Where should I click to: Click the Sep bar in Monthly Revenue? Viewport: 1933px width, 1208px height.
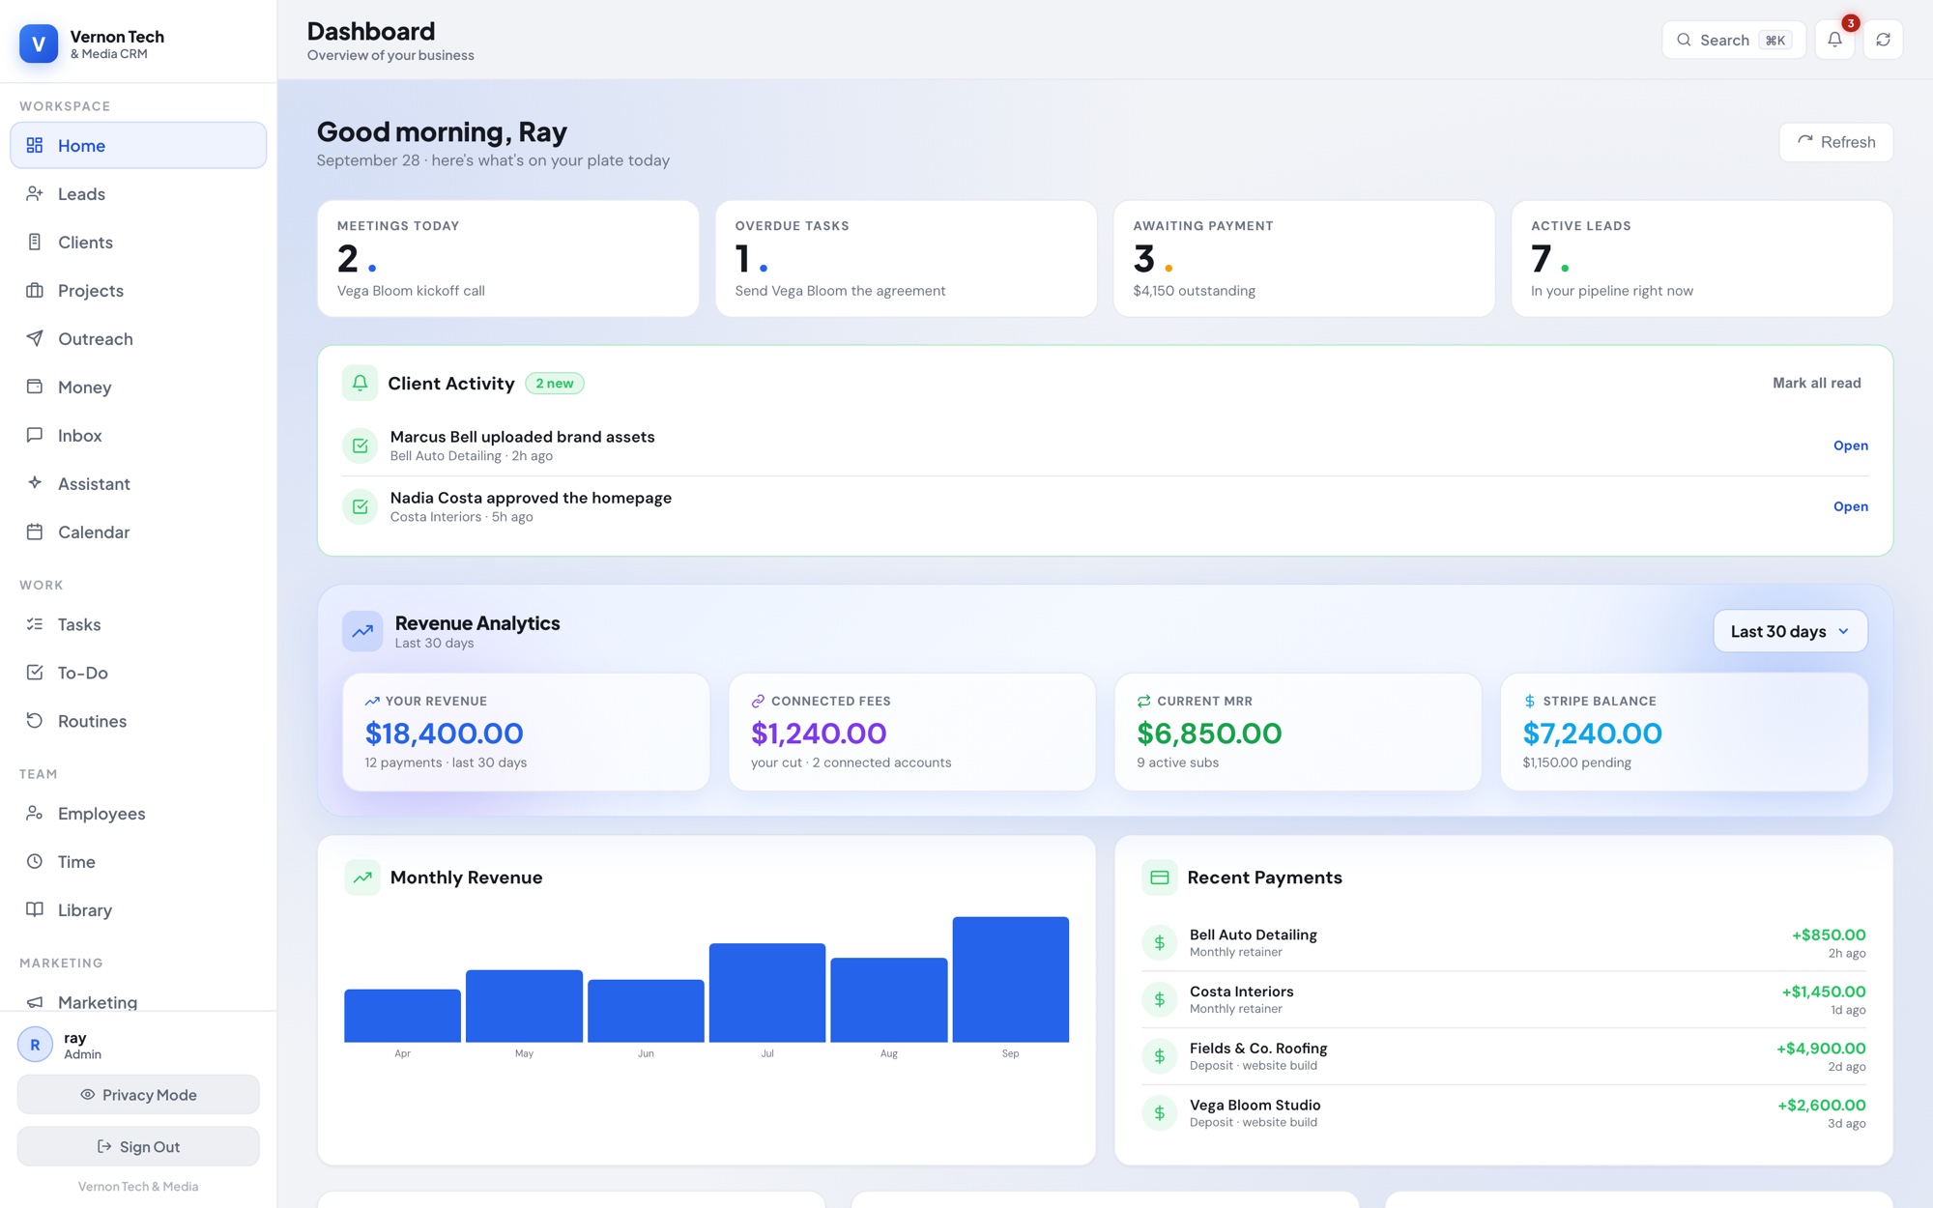point(1010,979)
